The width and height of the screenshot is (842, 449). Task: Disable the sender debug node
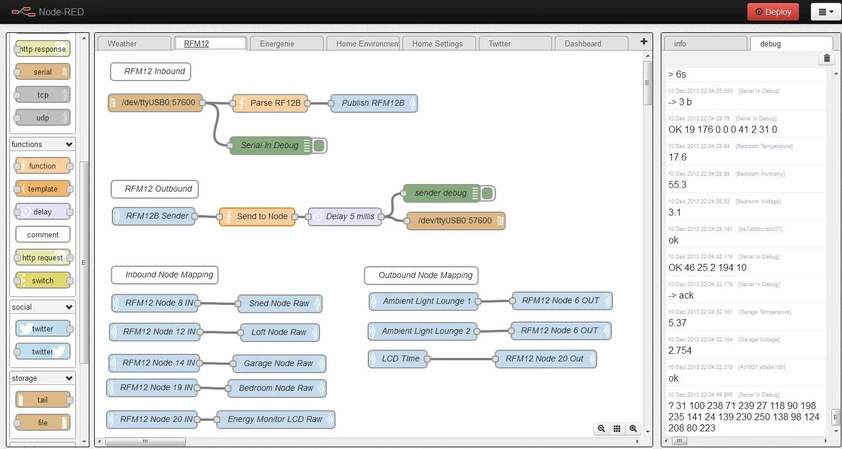click(488, 193)
